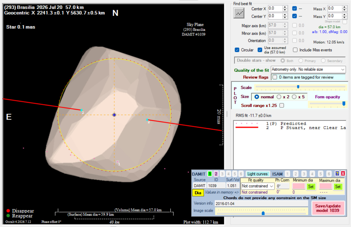This screenshot has width=351, height=227.
Task: Select DAMIT model 6
Action: [241, 174]
